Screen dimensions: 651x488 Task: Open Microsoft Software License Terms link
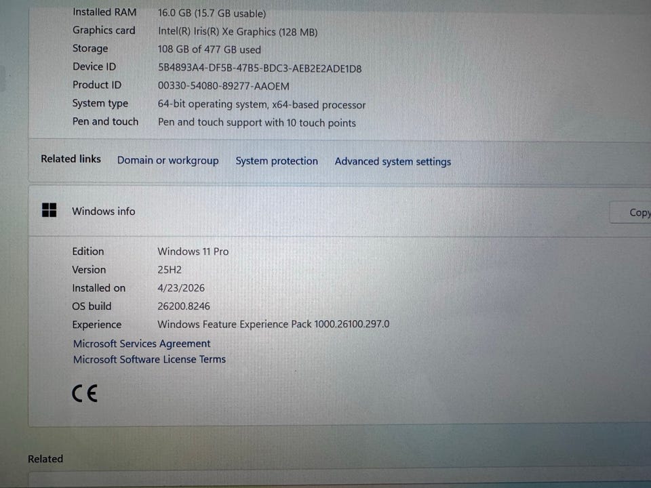tap(149, 359)
